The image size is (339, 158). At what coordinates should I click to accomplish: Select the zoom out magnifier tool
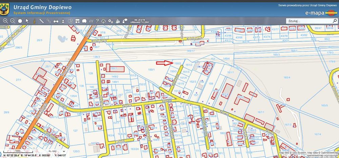click(13, 21)
